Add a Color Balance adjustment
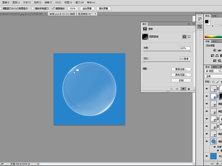 (217, 56)
